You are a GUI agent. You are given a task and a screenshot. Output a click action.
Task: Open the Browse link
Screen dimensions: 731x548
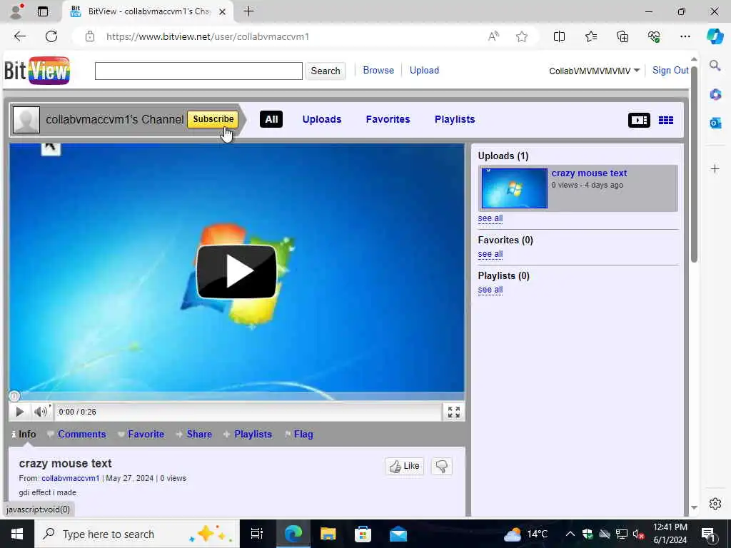tap(378, 71)
